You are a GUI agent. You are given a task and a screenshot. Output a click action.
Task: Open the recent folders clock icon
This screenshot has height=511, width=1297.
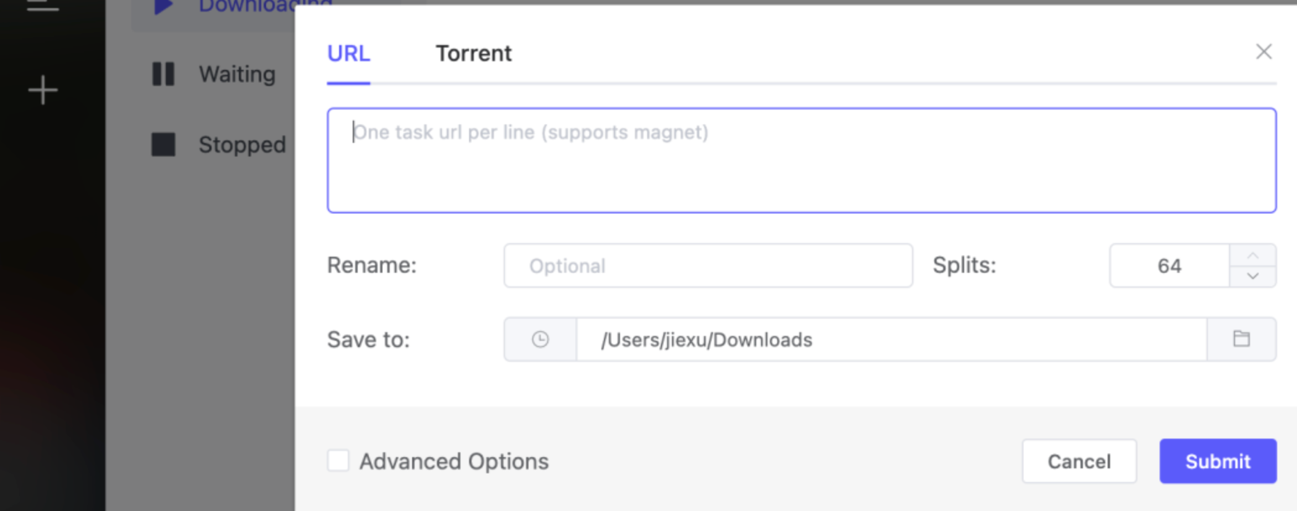click(x=540, y=339)
